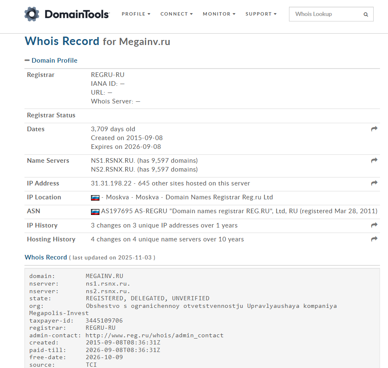Screen dimensions: 388x368
Task: Click the Whois Record section heading link
Action: 45,257
